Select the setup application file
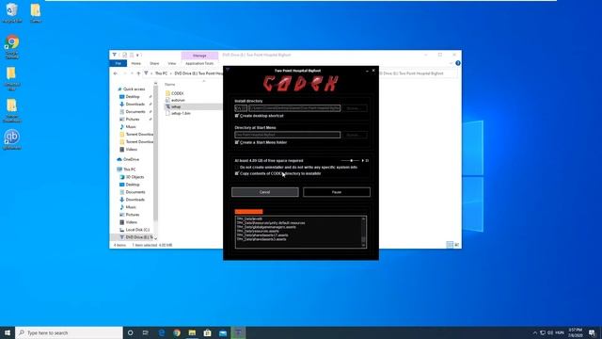The height and width of the screenshot is (339, 602). coord(176,106)
